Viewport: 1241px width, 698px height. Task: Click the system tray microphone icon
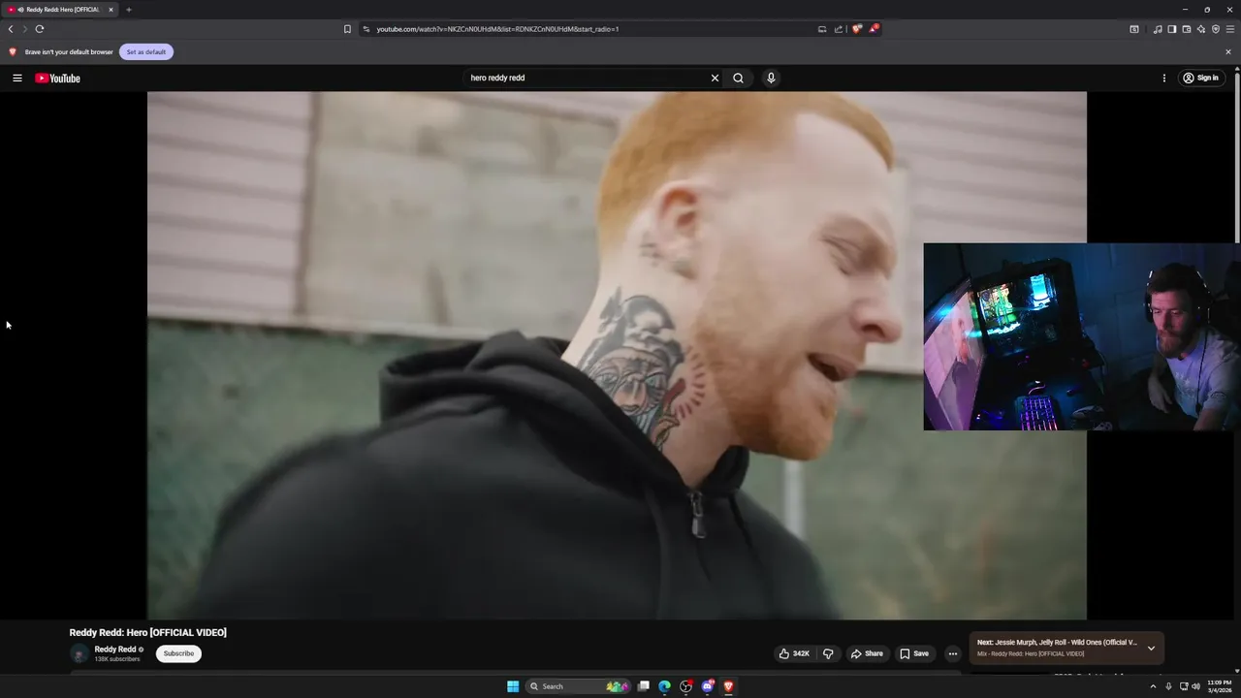(1168, 686)
